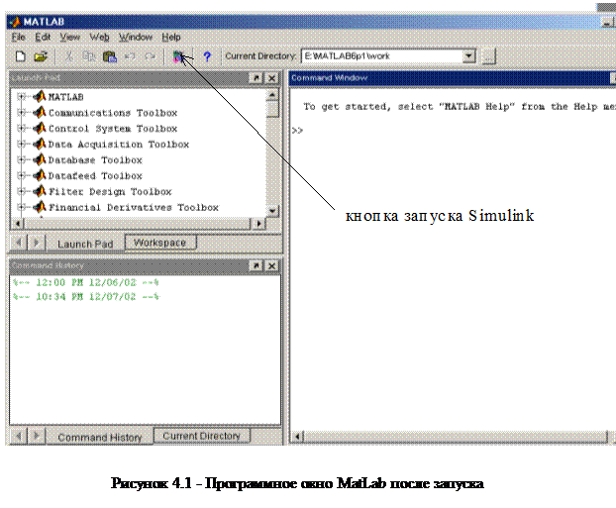The height and width of the screenshot is (508, 616).
Task: Click the New file toolbar icon
Action: point(21,56)
